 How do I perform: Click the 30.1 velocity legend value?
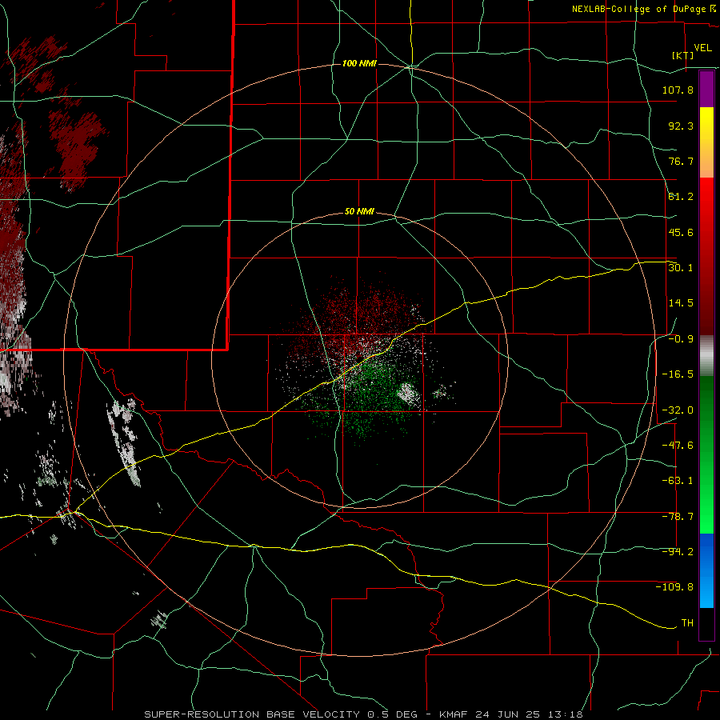681,268
